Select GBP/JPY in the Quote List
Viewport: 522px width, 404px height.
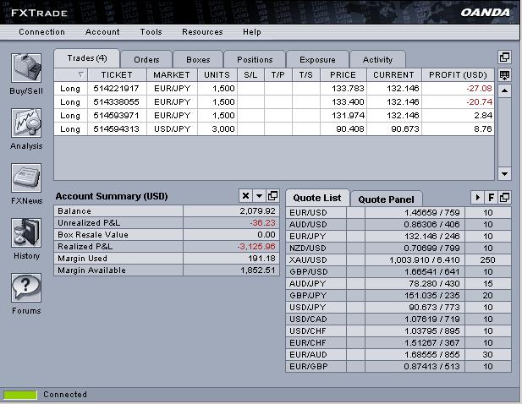308,295
